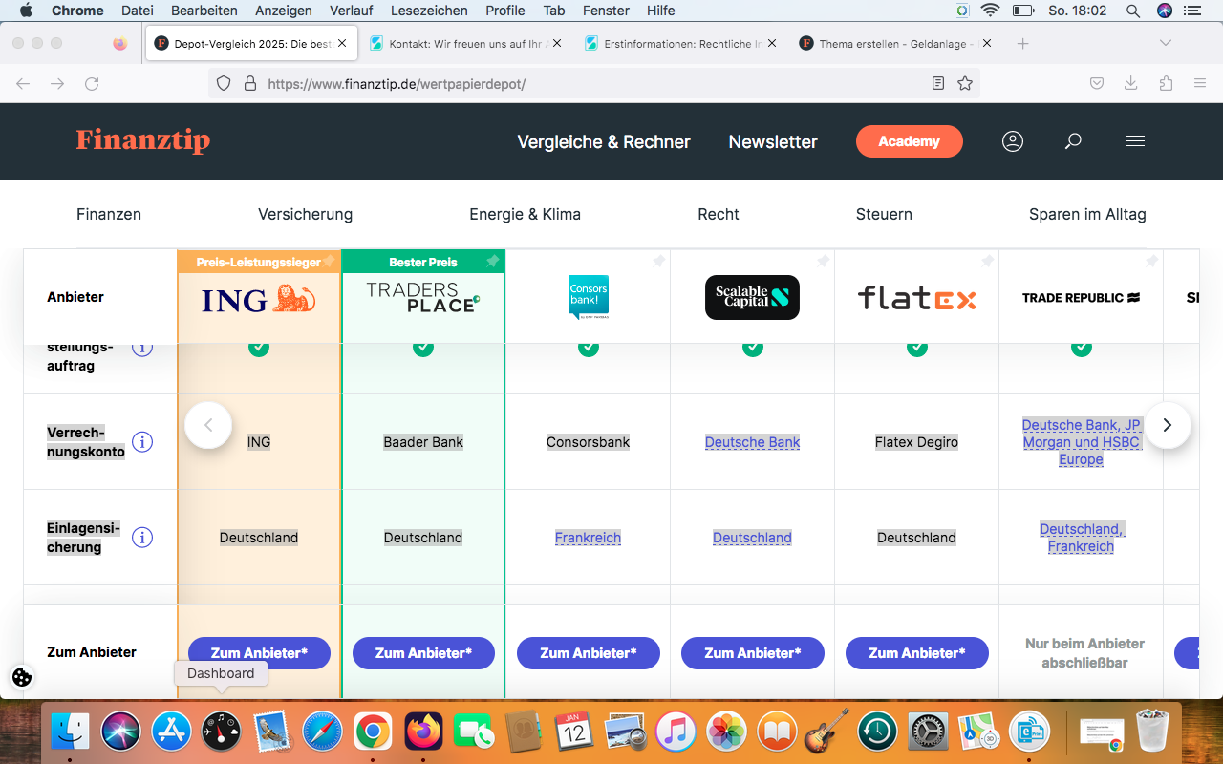Click Zum Anbieter button for flatex
The height and width of the screenshot is (764, 1223).
916,653
